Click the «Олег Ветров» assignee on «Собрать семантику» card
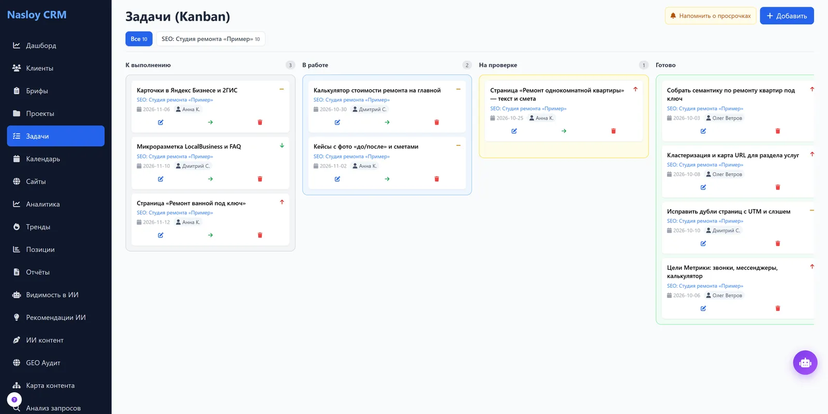The height and width of the screenshot is (414, 828). tap(724, 119)
